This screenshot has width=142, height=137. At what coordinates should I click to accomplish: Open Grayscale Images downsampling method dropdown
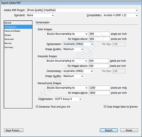[67, 61]
